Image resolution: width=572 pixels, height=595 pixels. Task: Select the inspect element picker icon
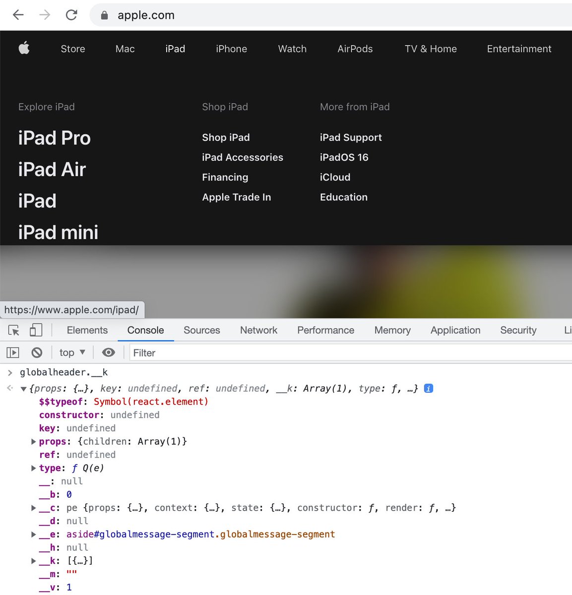(14, 330)
